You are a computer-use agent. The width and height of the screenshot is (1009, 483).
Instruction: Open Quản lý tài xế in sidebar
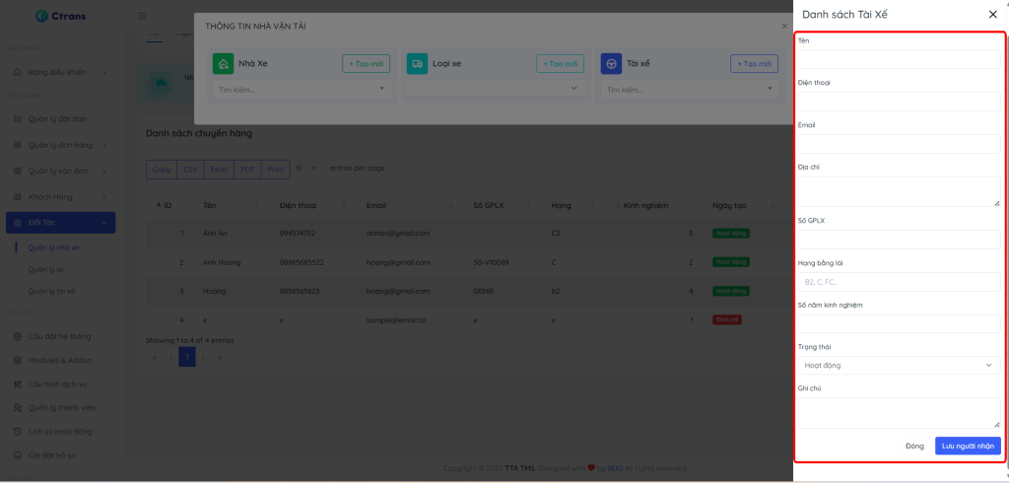[x=51, y=291]
